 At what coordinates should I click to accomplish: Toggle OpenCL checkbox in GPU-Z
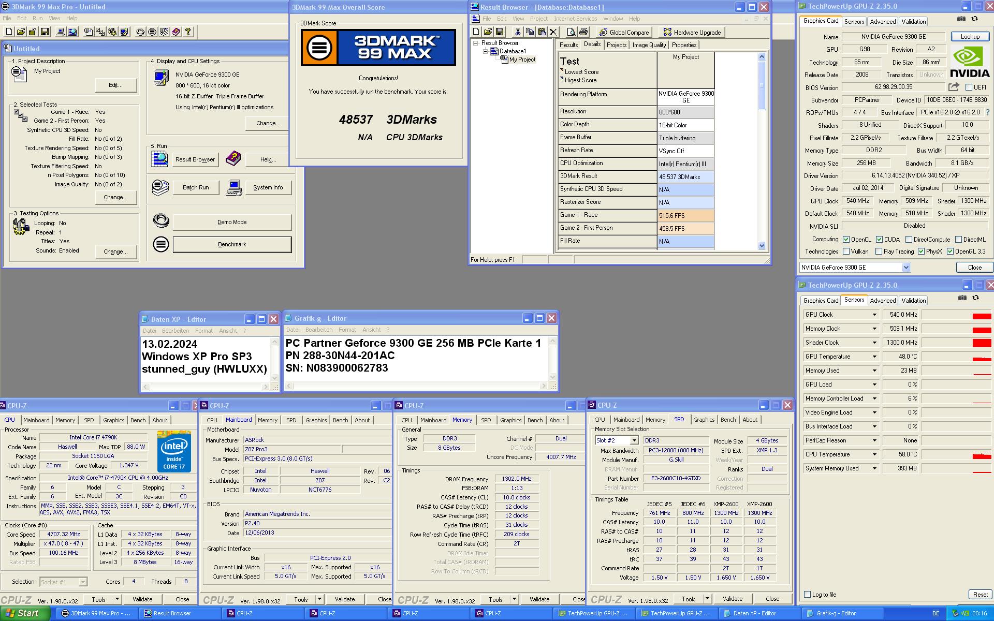tap(846, 240)
